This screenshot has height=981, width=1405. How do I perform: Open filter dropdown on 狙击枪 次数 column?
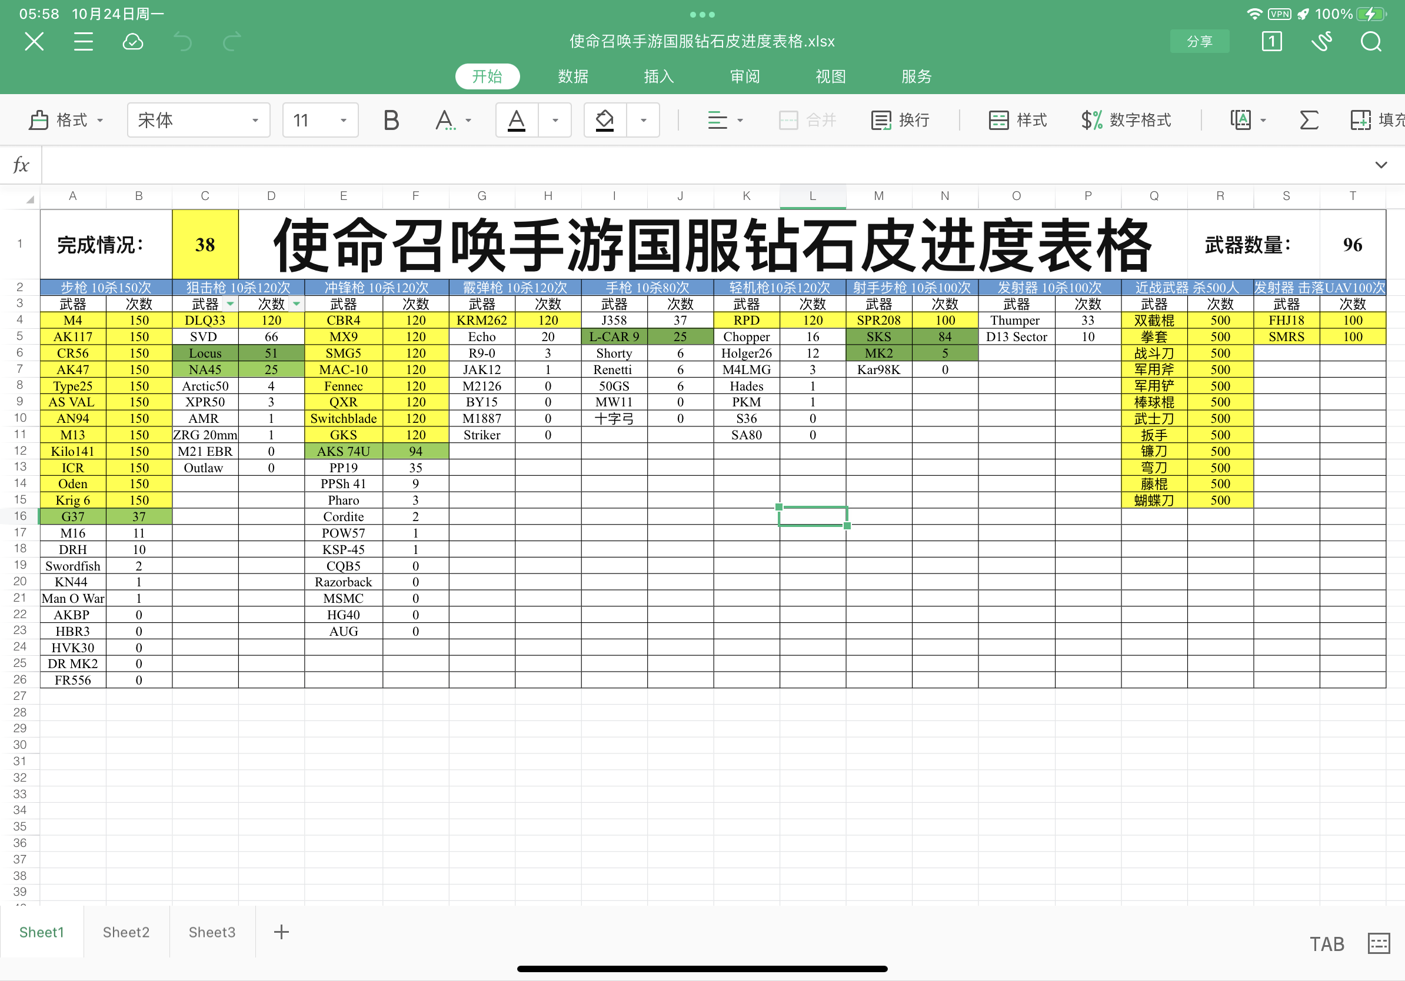click(297, 304)
